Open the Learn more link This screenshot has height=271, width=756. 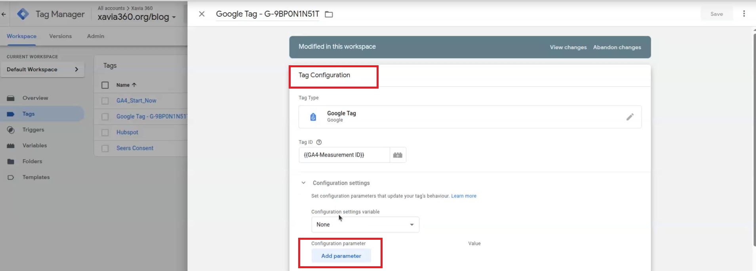click(464, 196)
